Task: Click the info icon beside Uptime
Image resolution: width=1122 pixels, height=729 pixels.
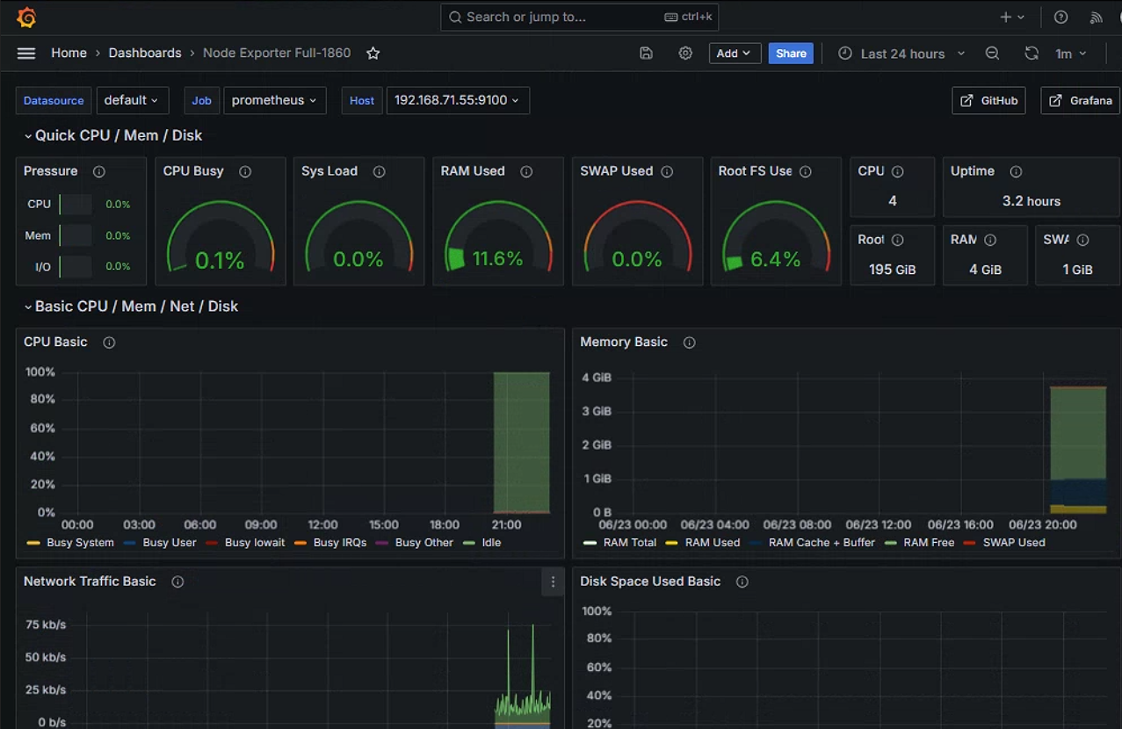Action: pos(1016,172)
